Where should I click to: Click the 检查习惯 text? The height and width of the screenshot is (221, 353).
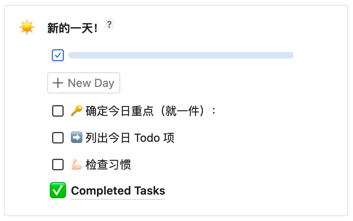tap(108, 165)
